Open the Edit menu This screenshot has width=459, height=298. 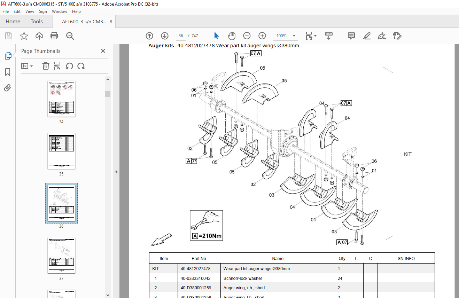pyautogui.click(x=17, y=11)
